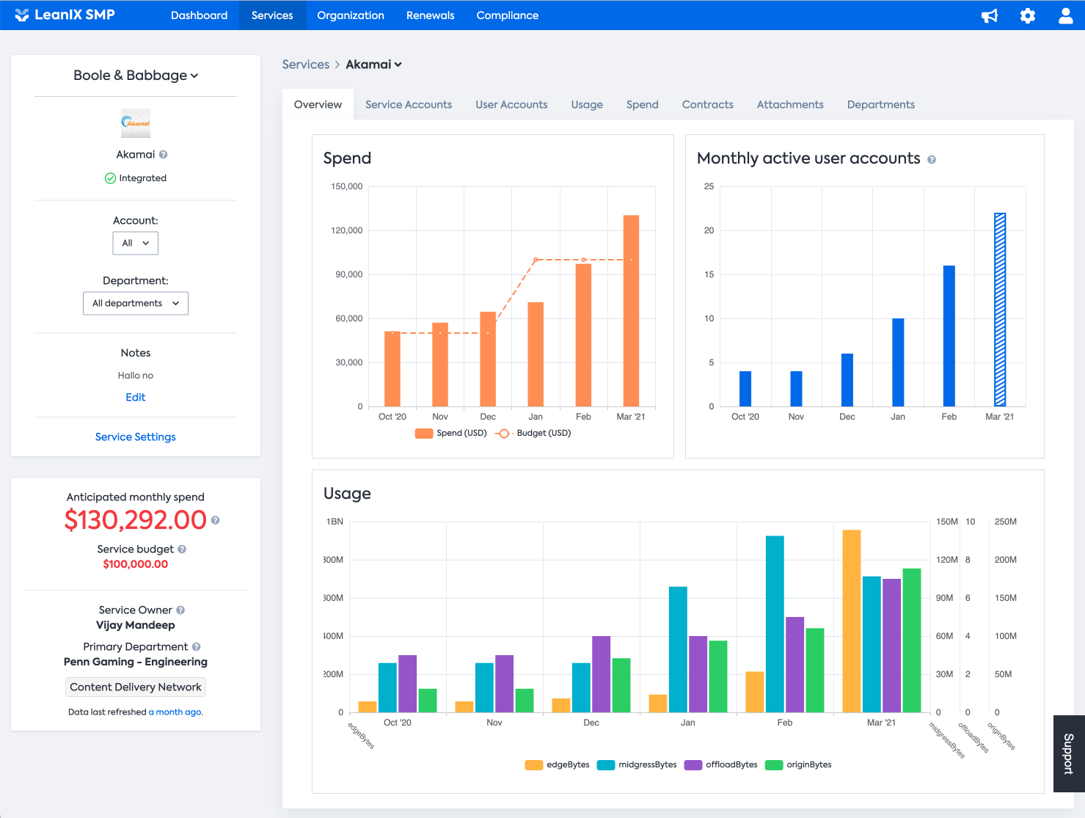Open the Support side button
The image size is (1085, 818).
(1069, 753)
